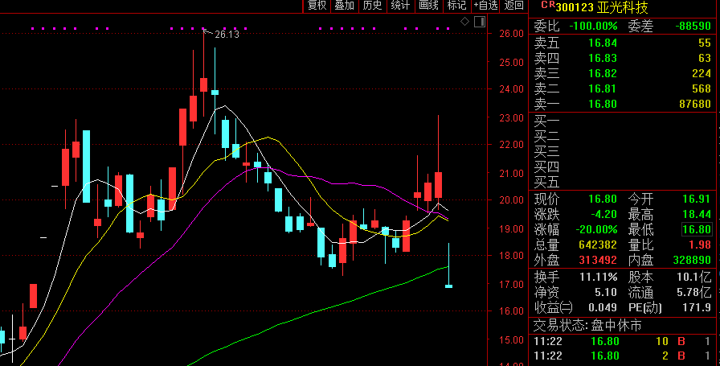Click the 返回 back button
720x366 pixels.
513,6
